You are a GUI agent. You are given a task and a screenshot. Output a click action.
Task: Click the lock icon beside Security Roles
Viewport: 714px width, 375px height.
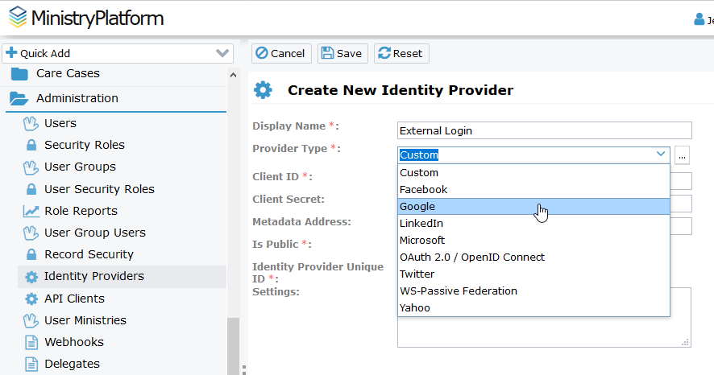(x=31, y=145)
